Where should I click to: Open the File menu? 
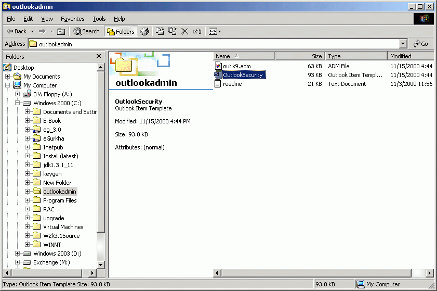click(x=11, y=19)
